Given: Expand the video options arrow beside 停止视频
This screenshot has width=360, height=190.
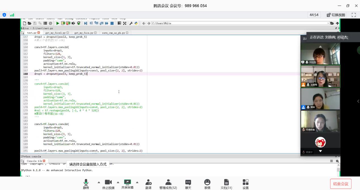Looking at the screenshot, I should click(x=118, y=182).
